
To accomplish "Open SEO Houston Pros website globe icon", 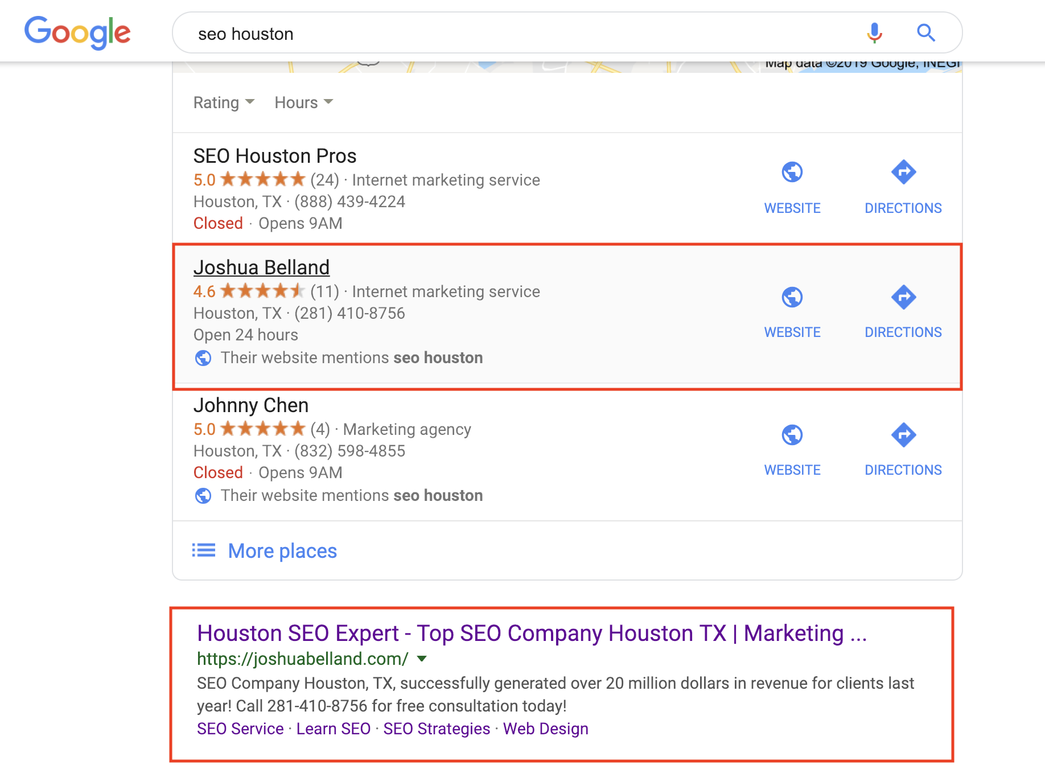I will [792, 172].
